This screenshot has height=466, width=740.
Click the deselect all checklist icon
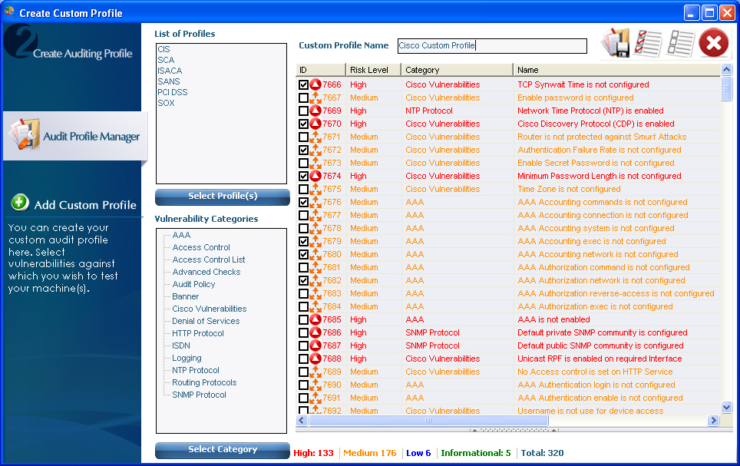[x=680, y=43]
